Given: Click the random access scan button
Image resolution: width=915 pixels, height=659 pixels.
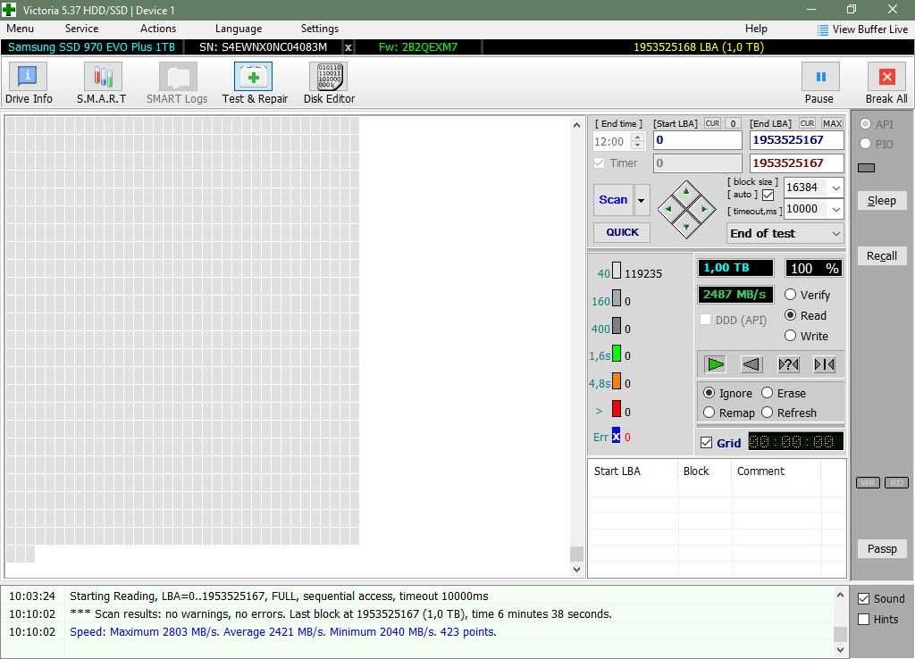Looking at the screenshot, I should point(788,364).
